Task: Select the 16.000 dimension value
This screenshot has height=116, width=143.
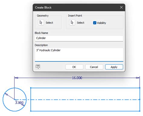Action: (x=77, y=78)
